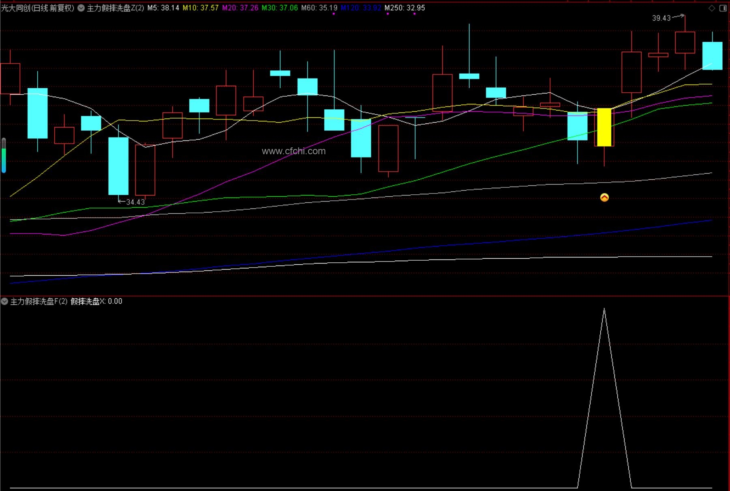Click the orange up-arrow signal marker
The image size is (730, 491).
(604, 198)
